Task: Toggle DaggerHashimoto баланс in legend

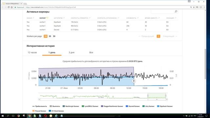Action: (x=112, y=106)
